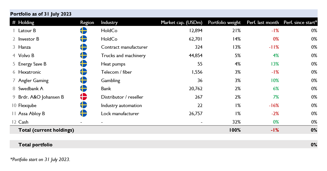Image resolution: width=327 pixels, height=171 pixels.
Task: Select the Region column header
Action: coord(87,22)
